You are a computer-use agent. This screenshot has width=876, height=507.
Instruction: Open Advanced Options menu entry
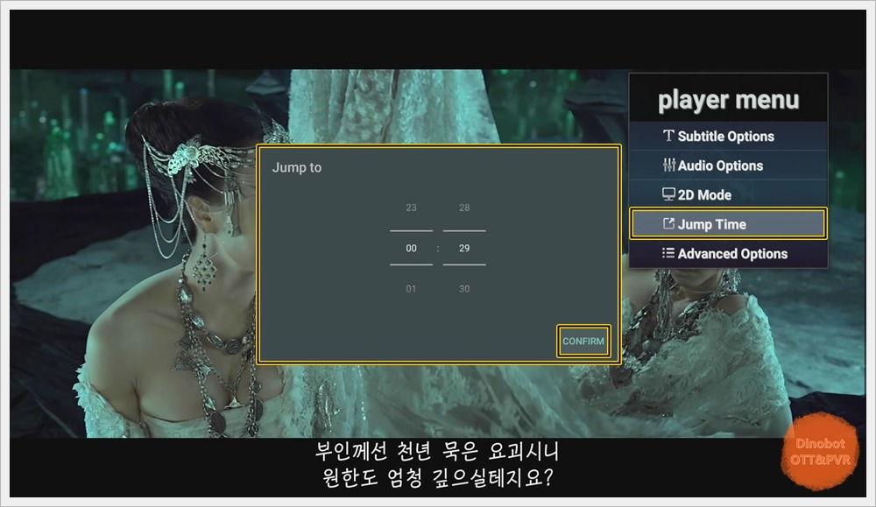[728, 254]
